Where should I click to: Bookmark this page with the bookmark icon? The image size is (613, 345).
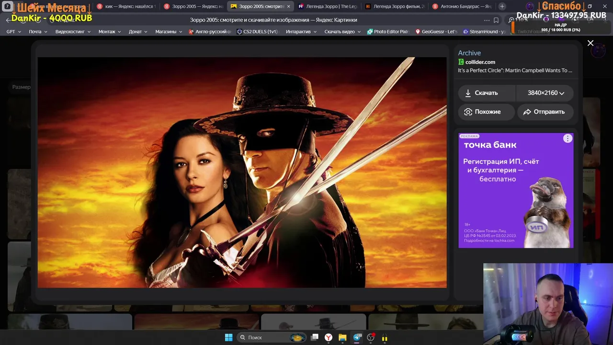pyautogui.click(x=496, y=20)
